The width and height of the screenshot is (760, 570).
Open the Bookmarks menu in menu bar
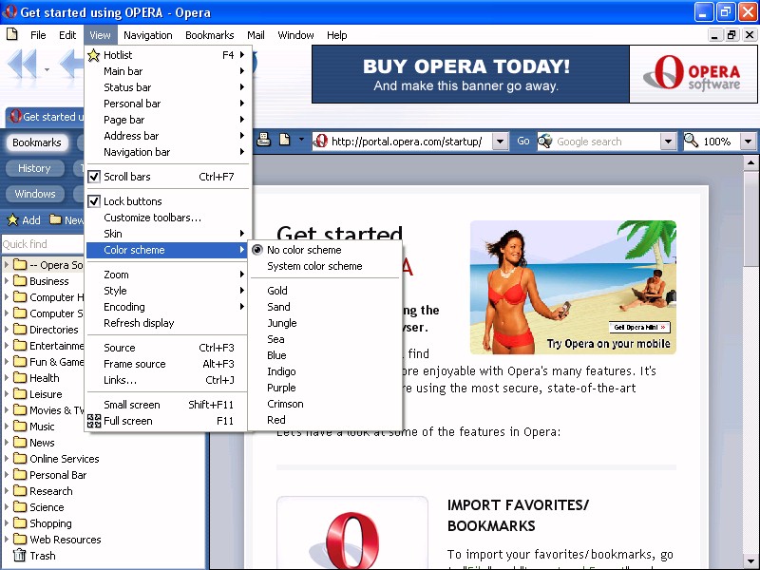tap(209, 35)
